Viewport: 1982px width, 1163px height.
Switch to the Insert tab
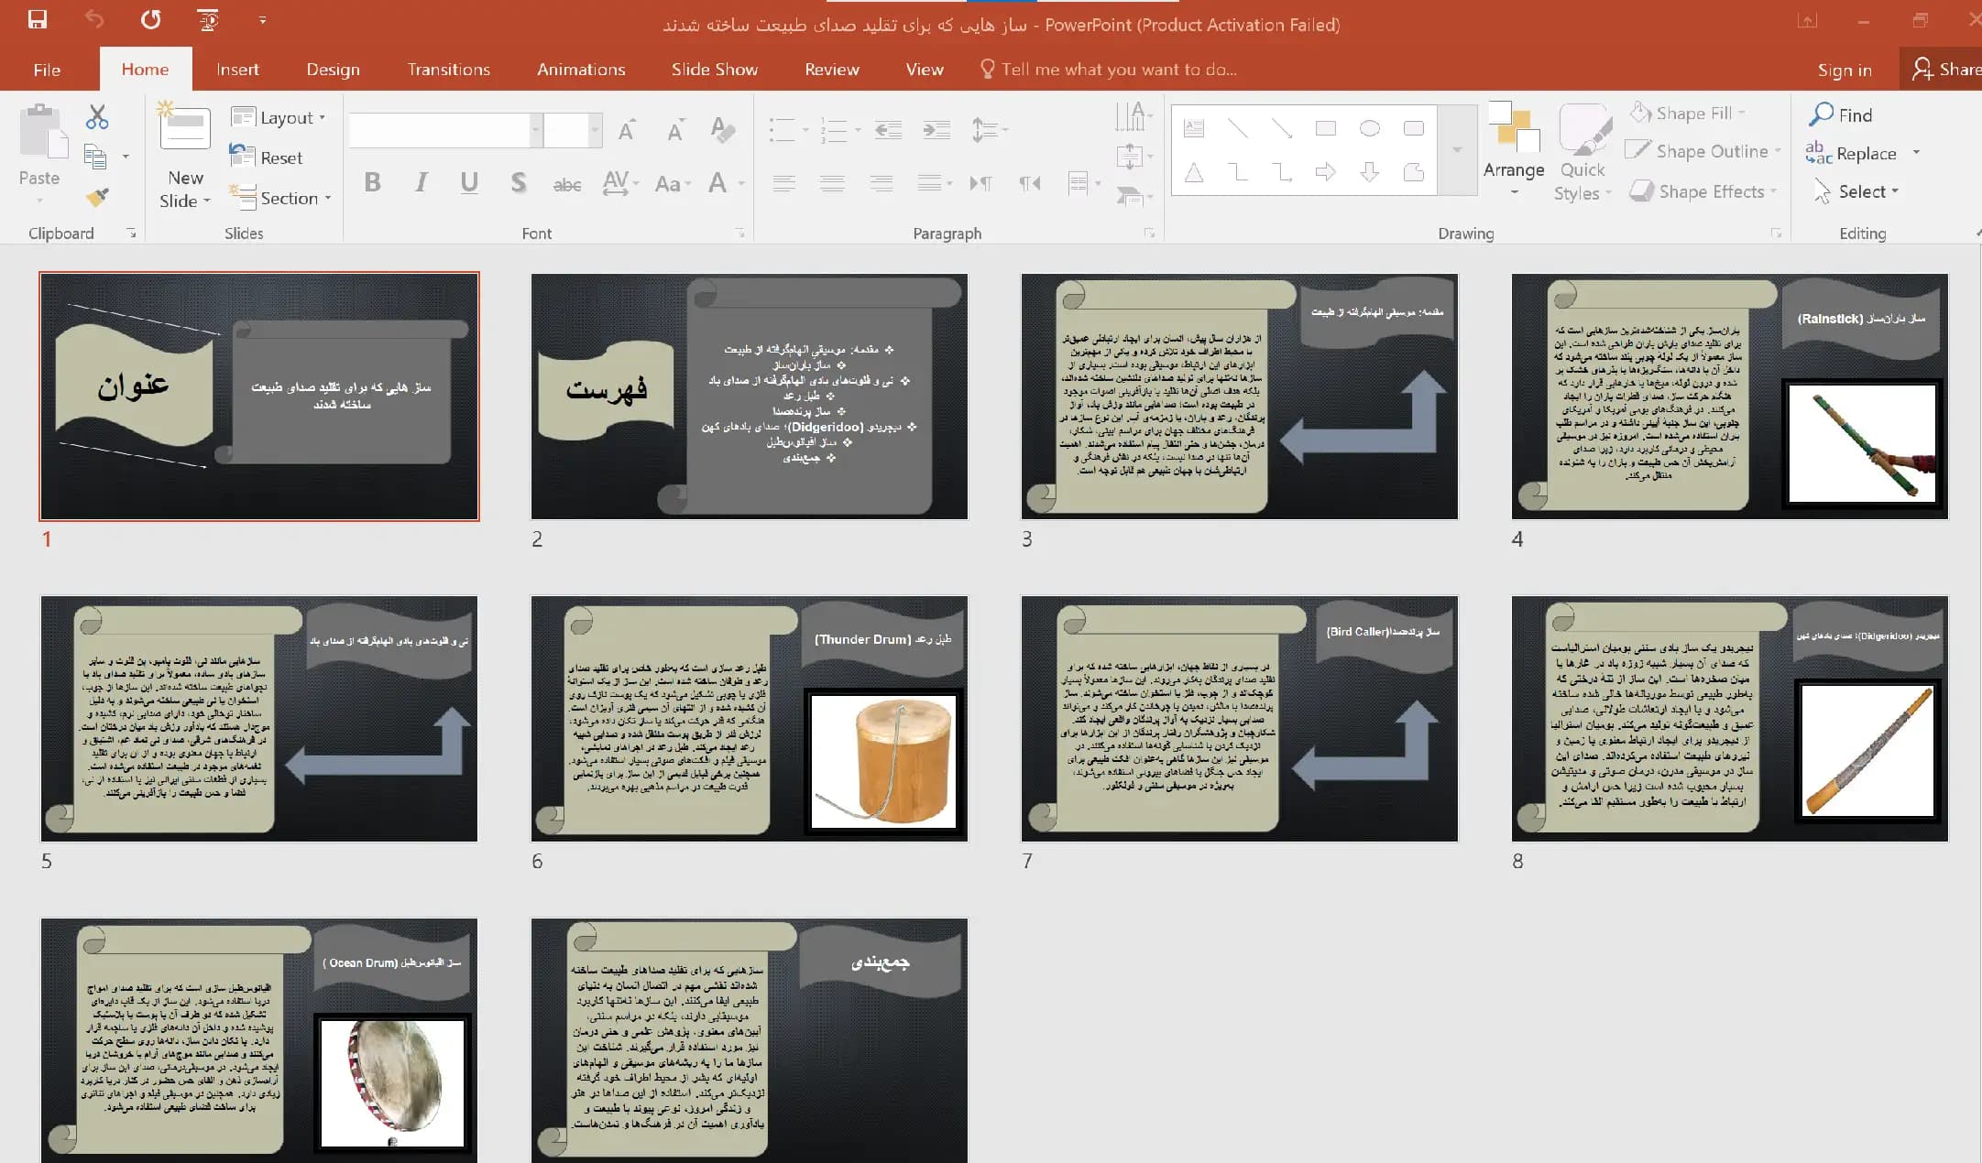coord(237,70)
